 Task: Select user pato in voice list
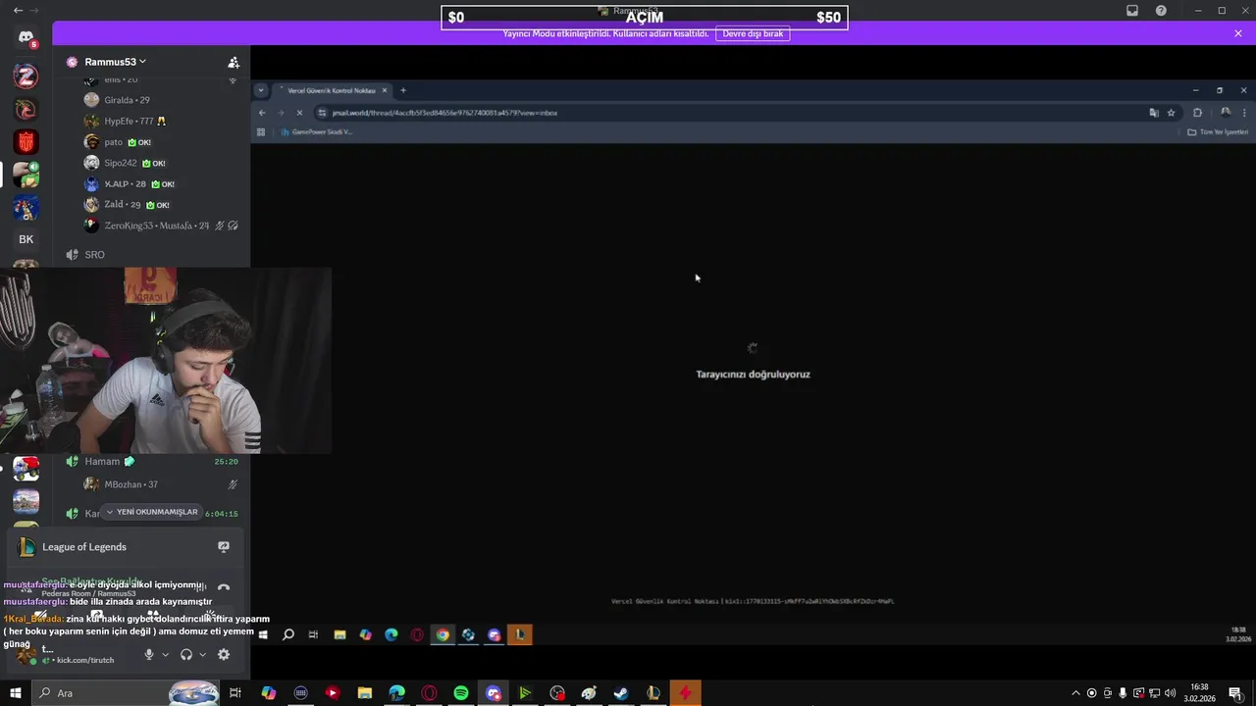tap(118, 142)
